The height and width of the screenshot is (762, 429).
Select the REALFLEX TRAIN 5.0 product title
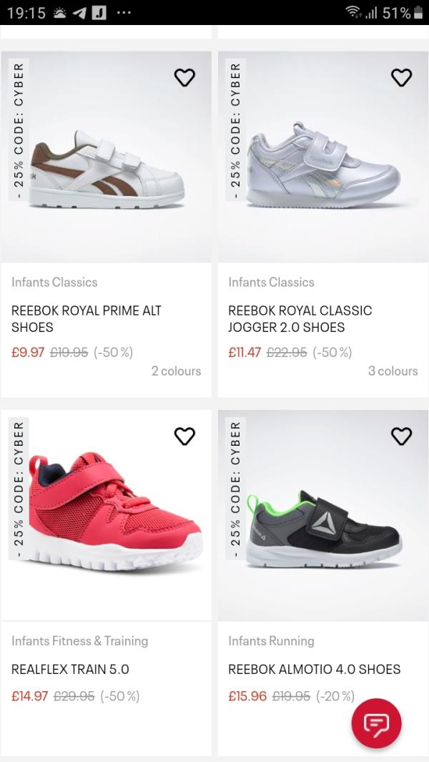point(70,670)
